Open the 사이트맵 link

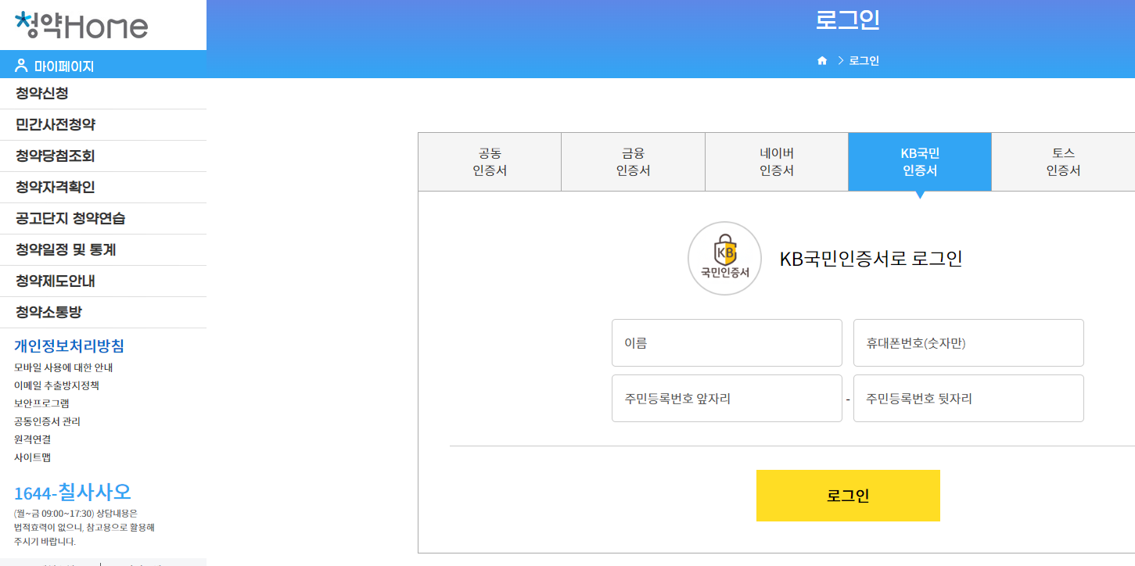coord(32,457)
